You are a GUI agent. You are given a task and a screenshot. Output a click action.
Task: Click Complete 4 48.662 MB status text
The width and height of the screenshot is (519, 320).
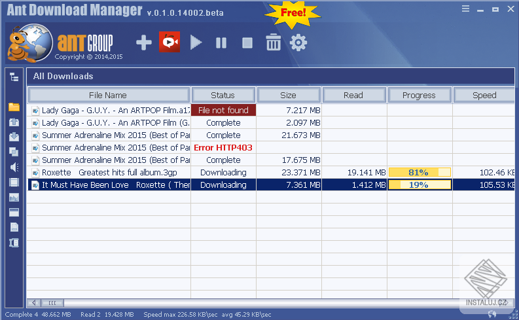(x=38, y=314)
